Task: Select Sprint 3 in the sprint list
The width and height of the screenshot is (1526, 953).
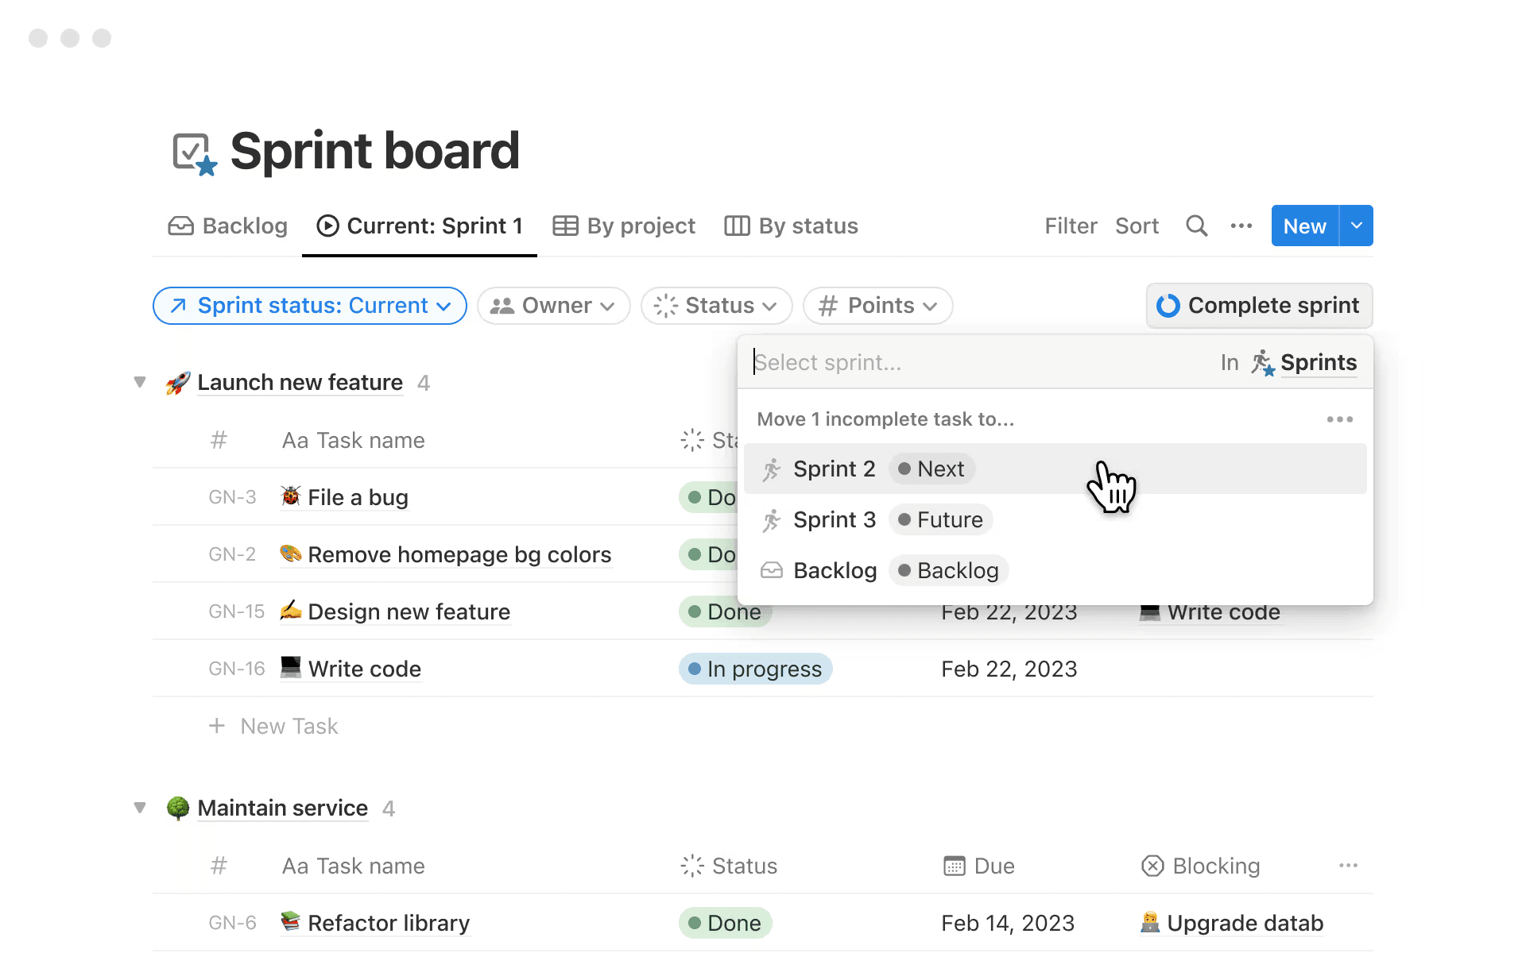Action: coord(835,519)
